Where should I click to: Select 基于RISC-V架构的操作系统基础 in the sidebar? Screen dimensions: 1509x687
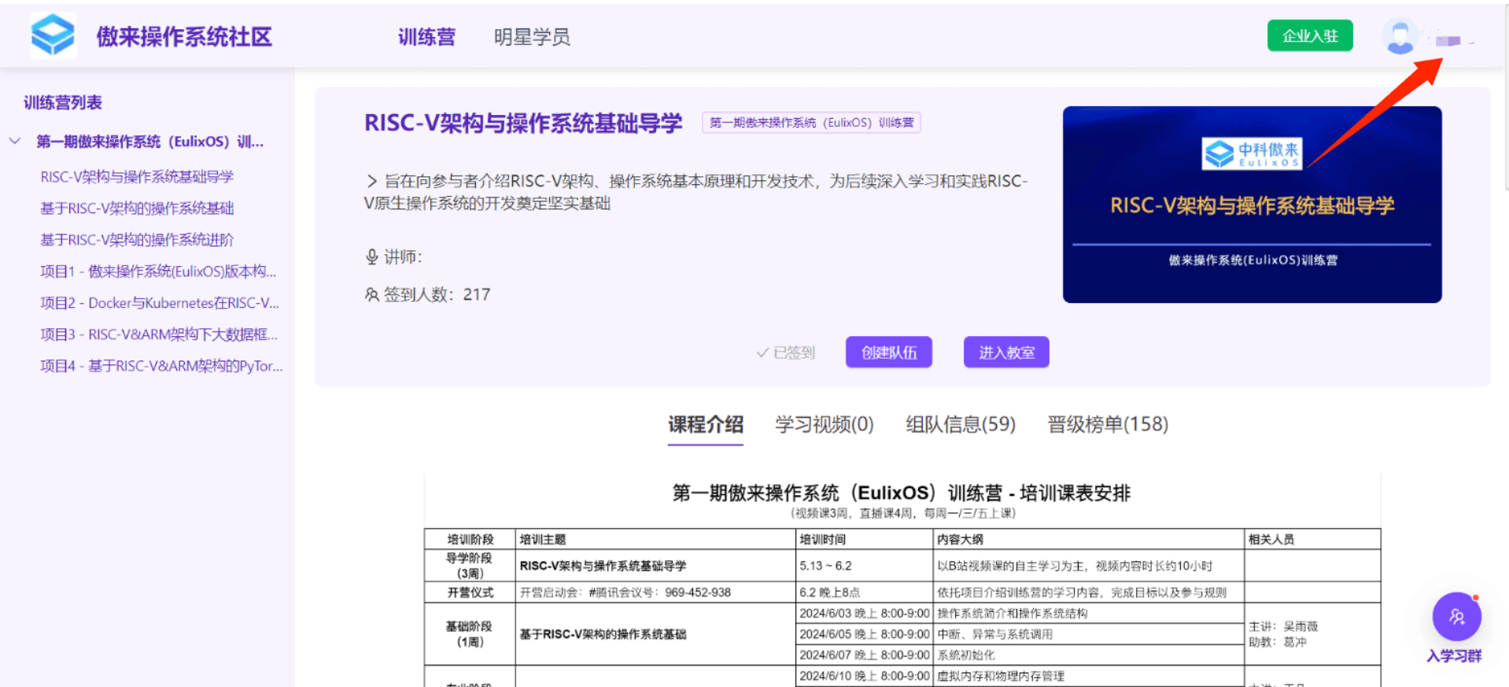pos(137,209)
